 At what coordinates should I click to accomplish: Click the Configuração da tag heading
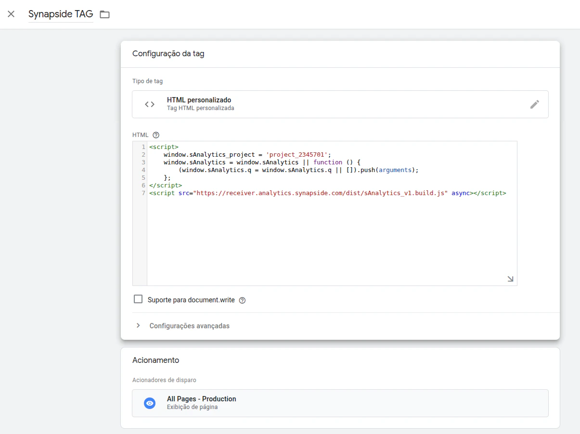168,54
